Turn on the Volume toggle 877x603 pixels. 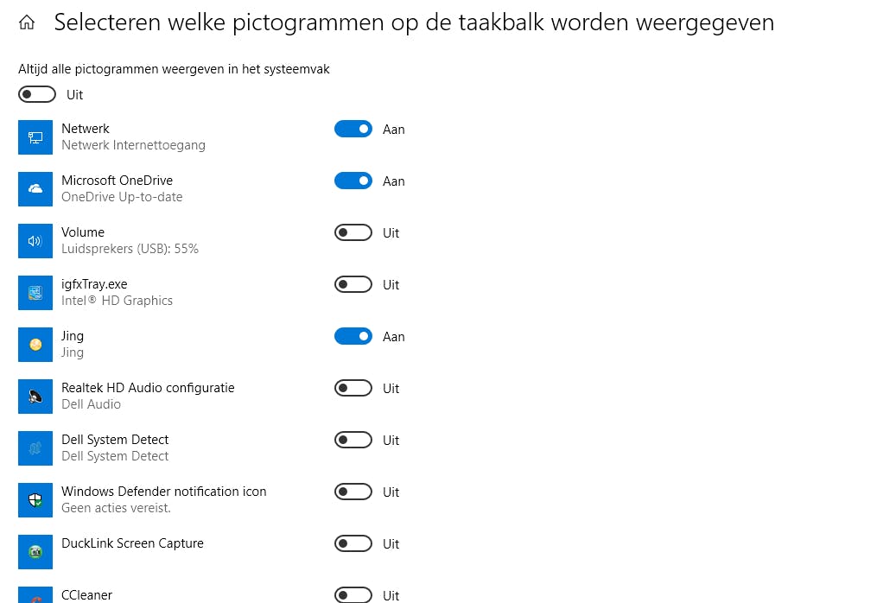tap(353, 233)
